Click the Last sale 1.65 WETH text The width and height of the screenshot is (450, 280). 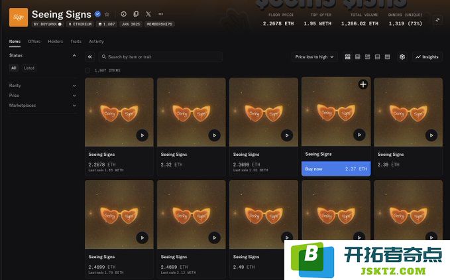(x=106, y=171)
